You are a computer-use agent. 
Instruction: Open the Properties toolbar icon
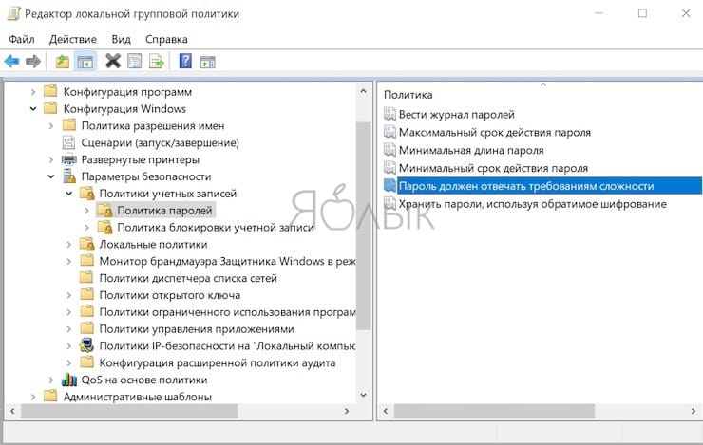pos(135,62)
